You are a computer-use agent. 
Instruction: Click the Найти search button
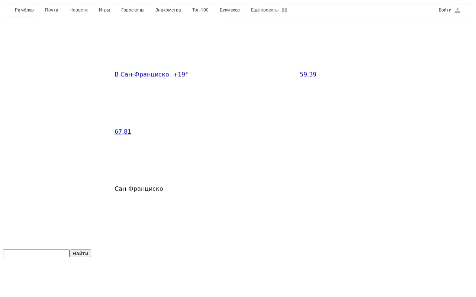[80, 253]
